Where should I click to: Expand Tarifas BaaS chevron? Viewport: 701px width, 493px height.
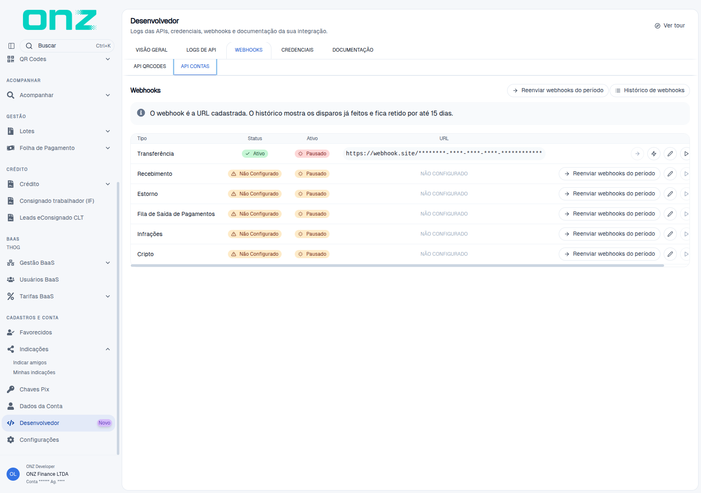[x=108, y=296]
